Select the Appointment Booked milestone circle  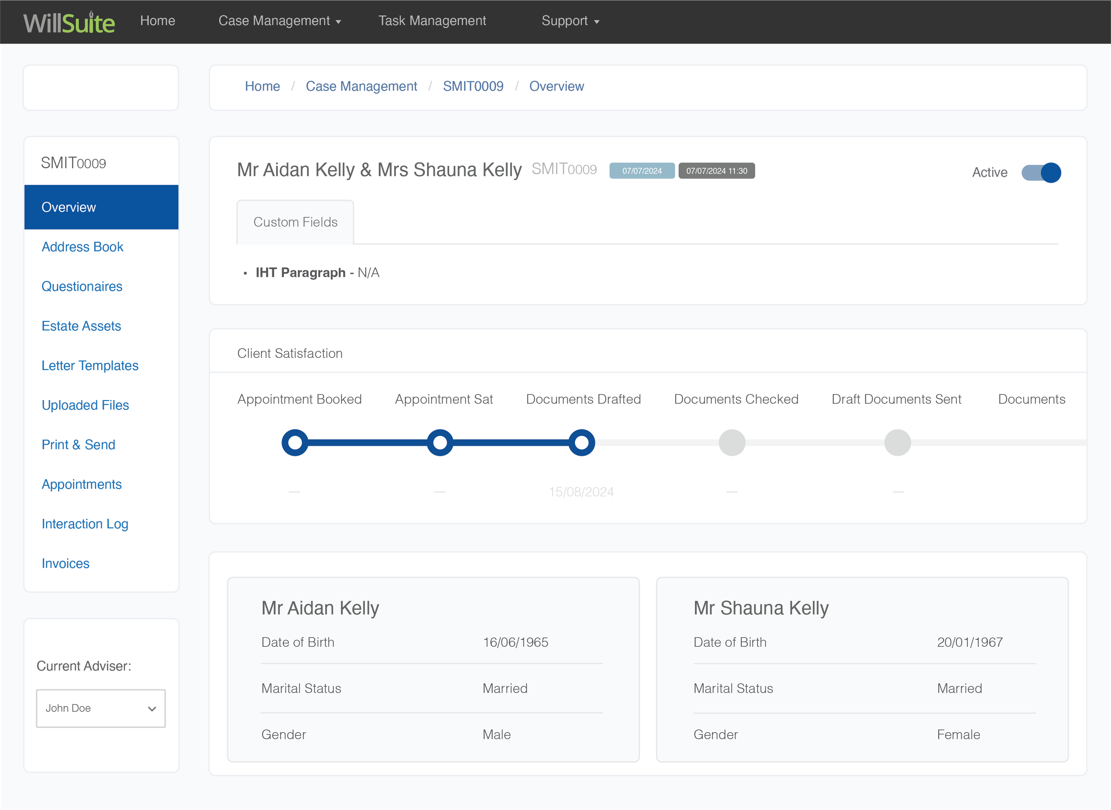pyautogui.click(x=295, y=442)
